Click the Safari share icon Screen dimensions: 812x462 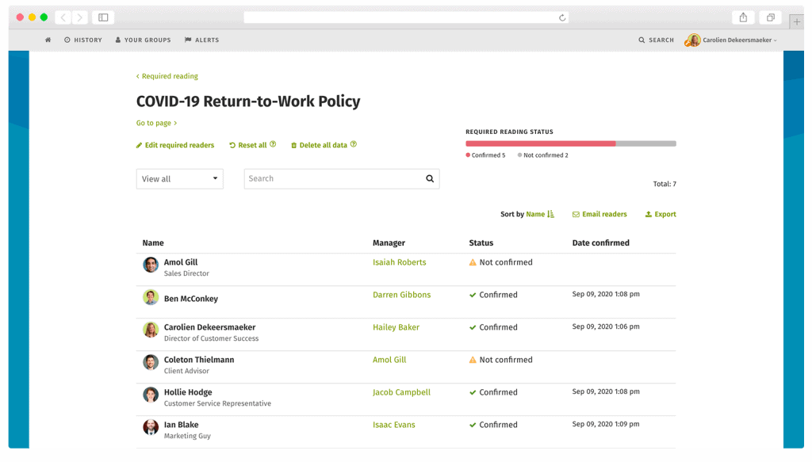click(743, 17)
